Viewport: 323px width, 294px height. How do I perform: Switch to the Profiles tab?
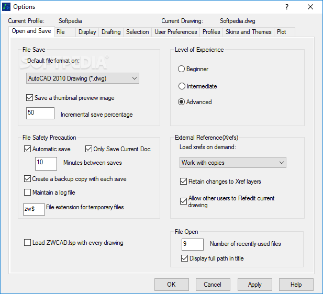pyautogui.click(x=211, y=32)
